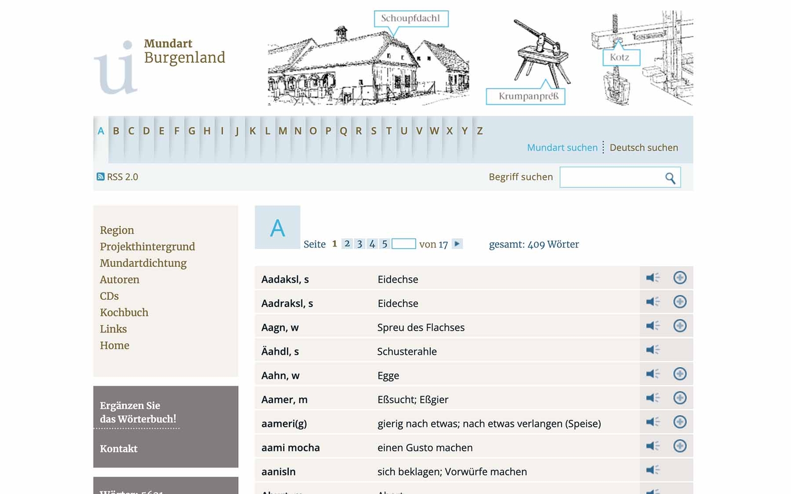Expand details for Aagn, w entry
The width and height of the screenshot is (791, 494).
[680, 326]
